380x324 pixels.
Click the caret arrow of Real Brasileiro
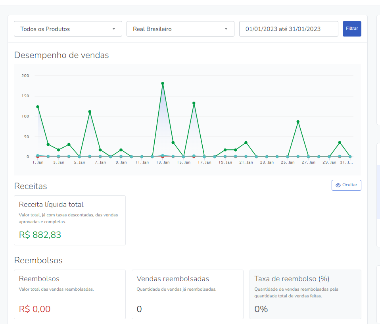[x=226, y=29]
